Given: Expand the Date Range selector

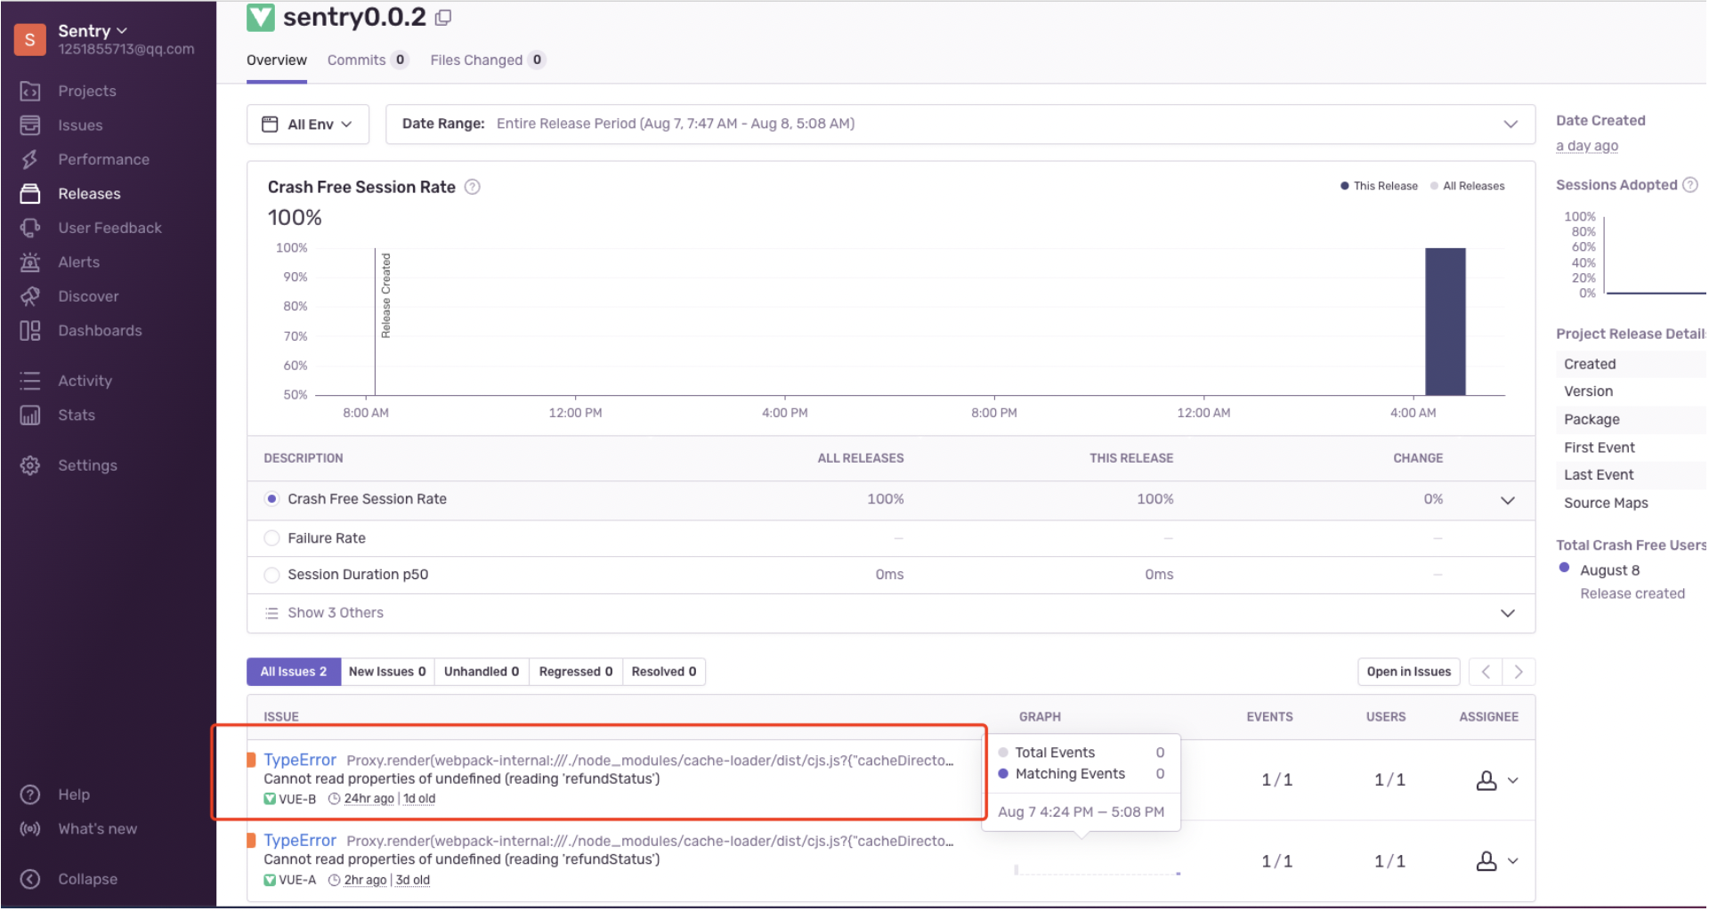Looking at the screenshot, I should click(x=960, y=125).
